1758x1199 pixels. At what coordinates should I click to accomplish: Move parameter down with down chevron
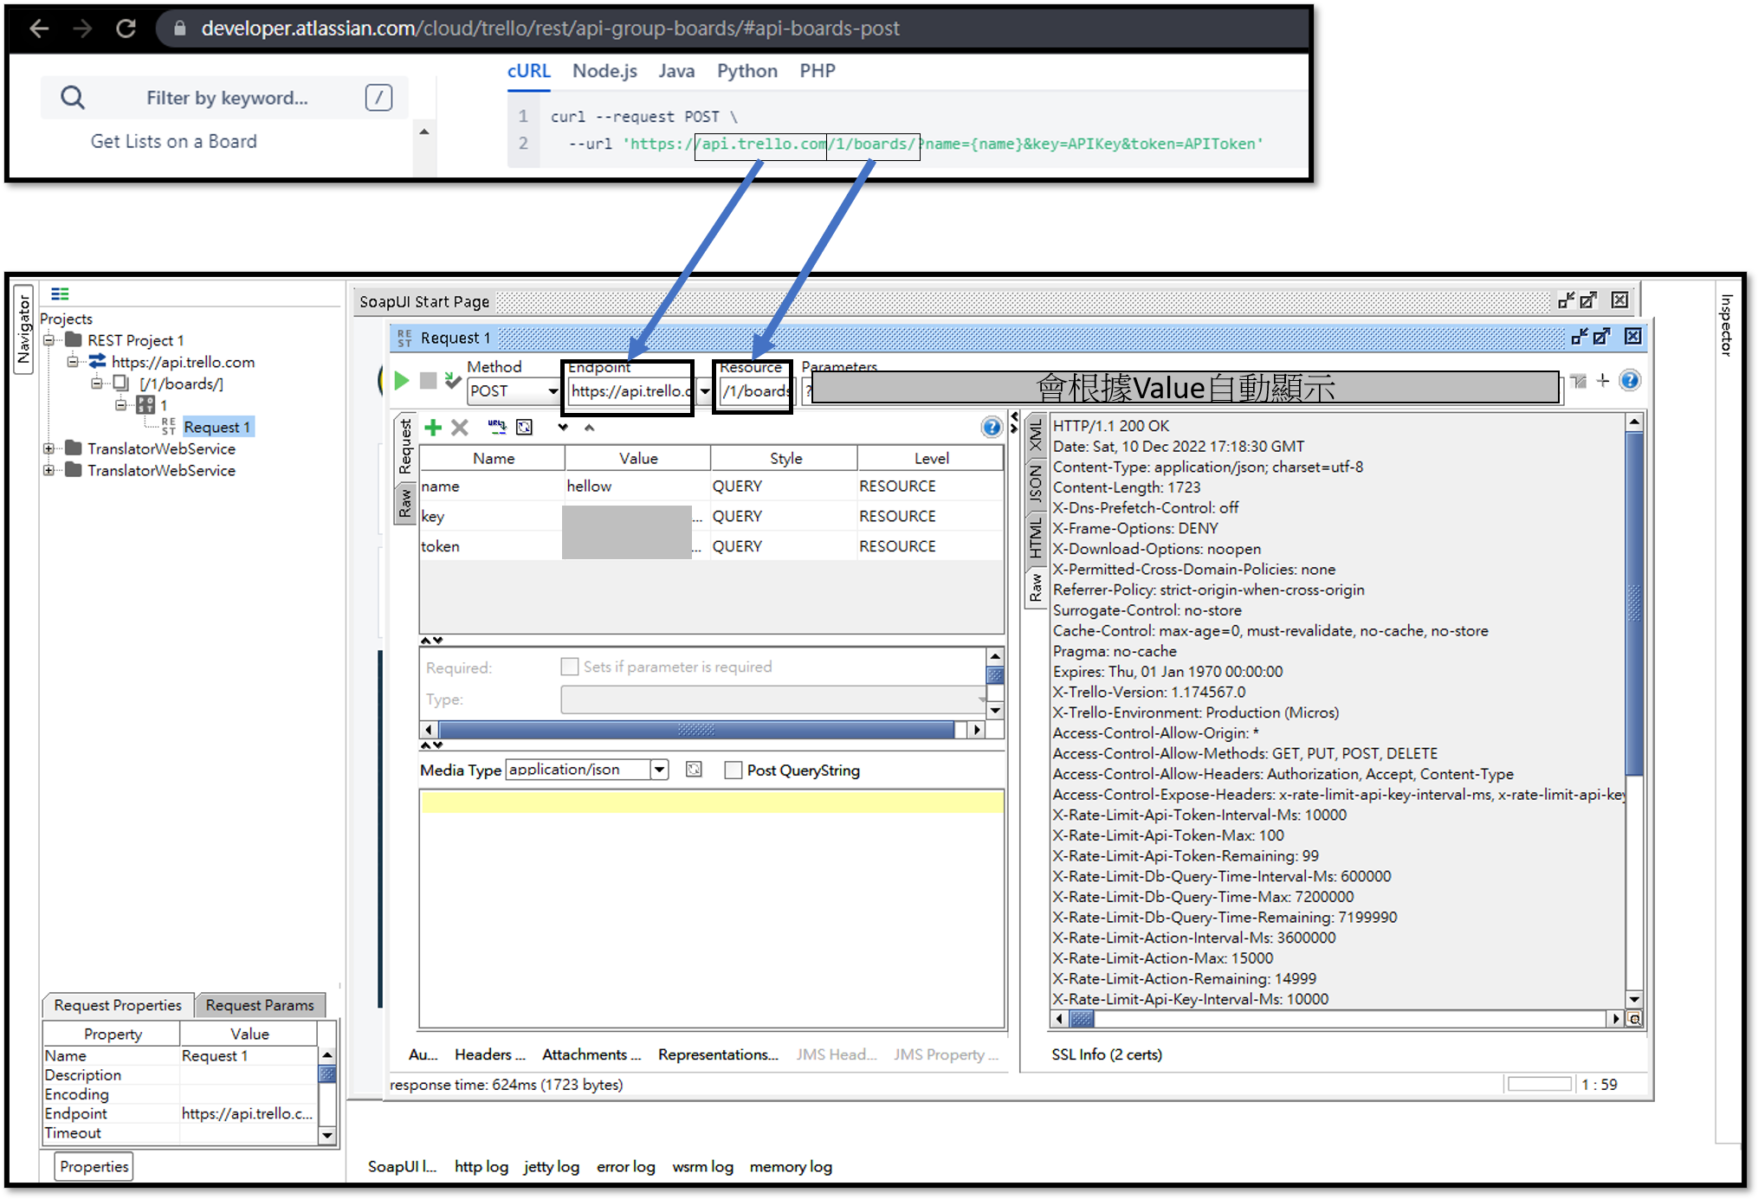tap(563, 428)
